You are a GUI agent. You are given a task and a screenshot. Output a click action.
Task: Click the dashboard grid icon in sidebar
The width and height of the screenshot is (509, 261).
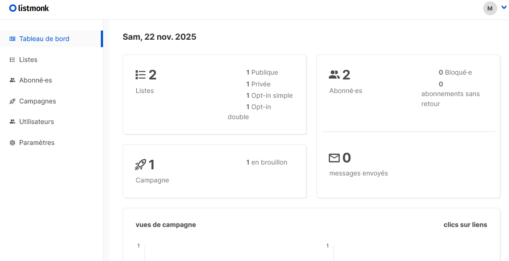pyautogui.click(x=13, y=39)
